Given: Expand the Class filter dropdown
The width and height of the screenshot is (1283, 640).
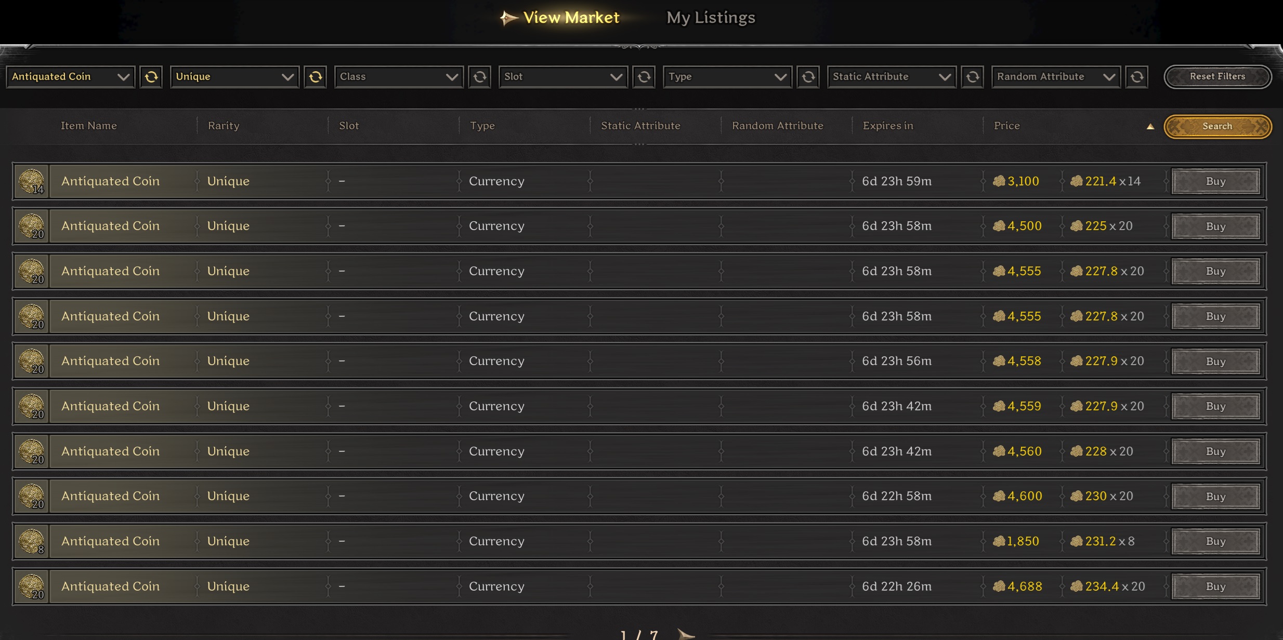Looking at the screenshot, I should coord(399,77).
